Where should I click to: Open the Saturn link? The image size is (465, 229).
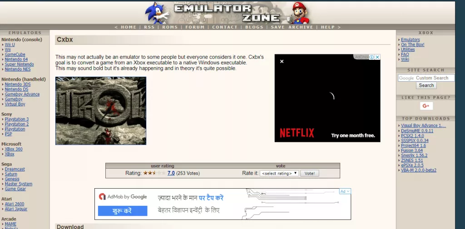pos(11,174)
